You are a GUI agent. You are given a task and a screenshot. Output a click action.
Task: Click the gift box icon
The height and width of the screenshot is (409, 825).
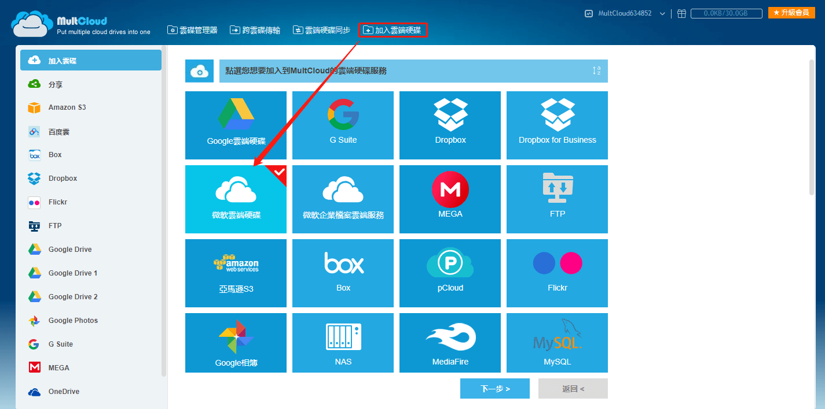[681, 13]
